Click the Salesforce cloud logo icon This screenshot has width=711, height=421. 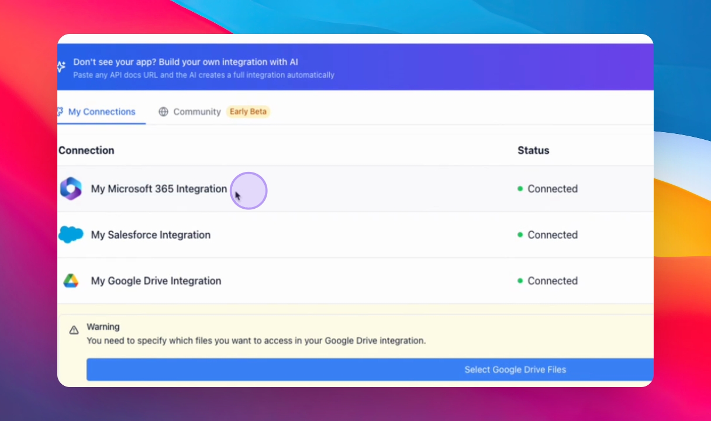click(71, 234)
